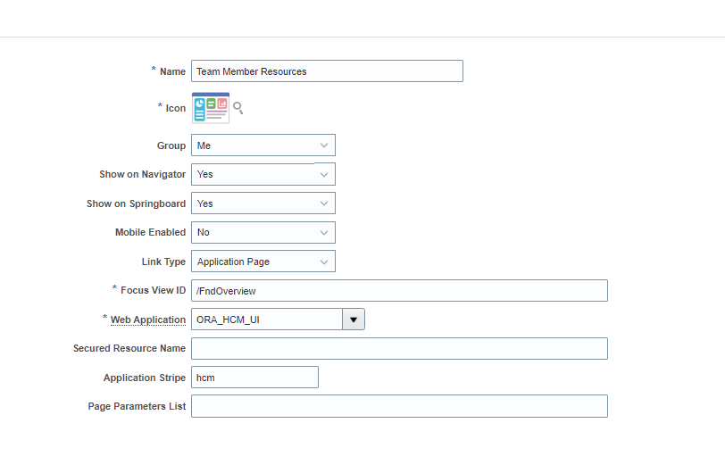
Task: Click the Name label
Action: pos(172,71)
